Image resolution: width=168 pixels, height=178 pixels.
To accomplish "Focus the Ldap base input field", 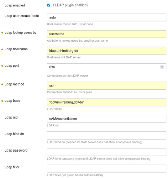I will click(x=106, y=102).
